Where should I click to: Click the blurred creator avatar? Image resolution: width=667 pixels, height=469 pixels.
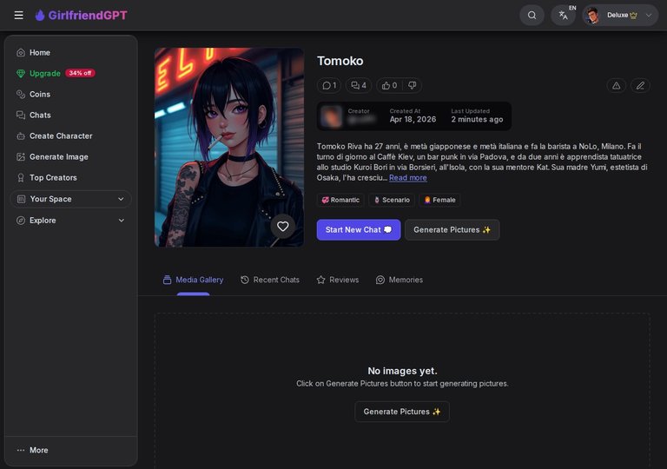pyautogui.click(x=332, y=116)
